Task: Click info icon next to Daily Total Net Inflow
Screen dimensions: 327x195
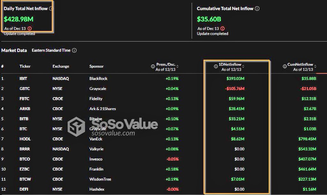Action: pos(51,9)
